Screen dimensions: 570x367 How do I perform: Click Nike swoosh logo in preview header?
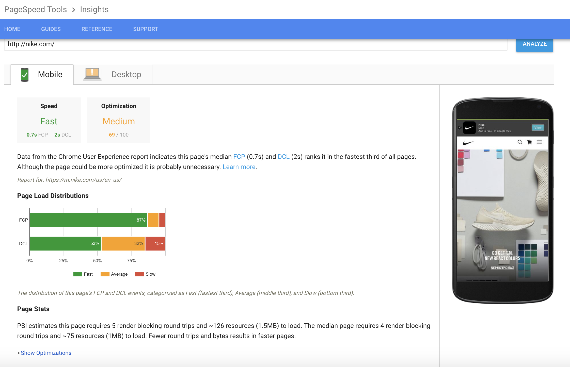(x=468, y=143)
